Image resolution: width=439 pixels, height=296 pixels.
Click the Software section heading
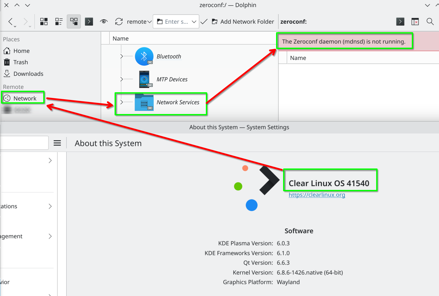299,231
